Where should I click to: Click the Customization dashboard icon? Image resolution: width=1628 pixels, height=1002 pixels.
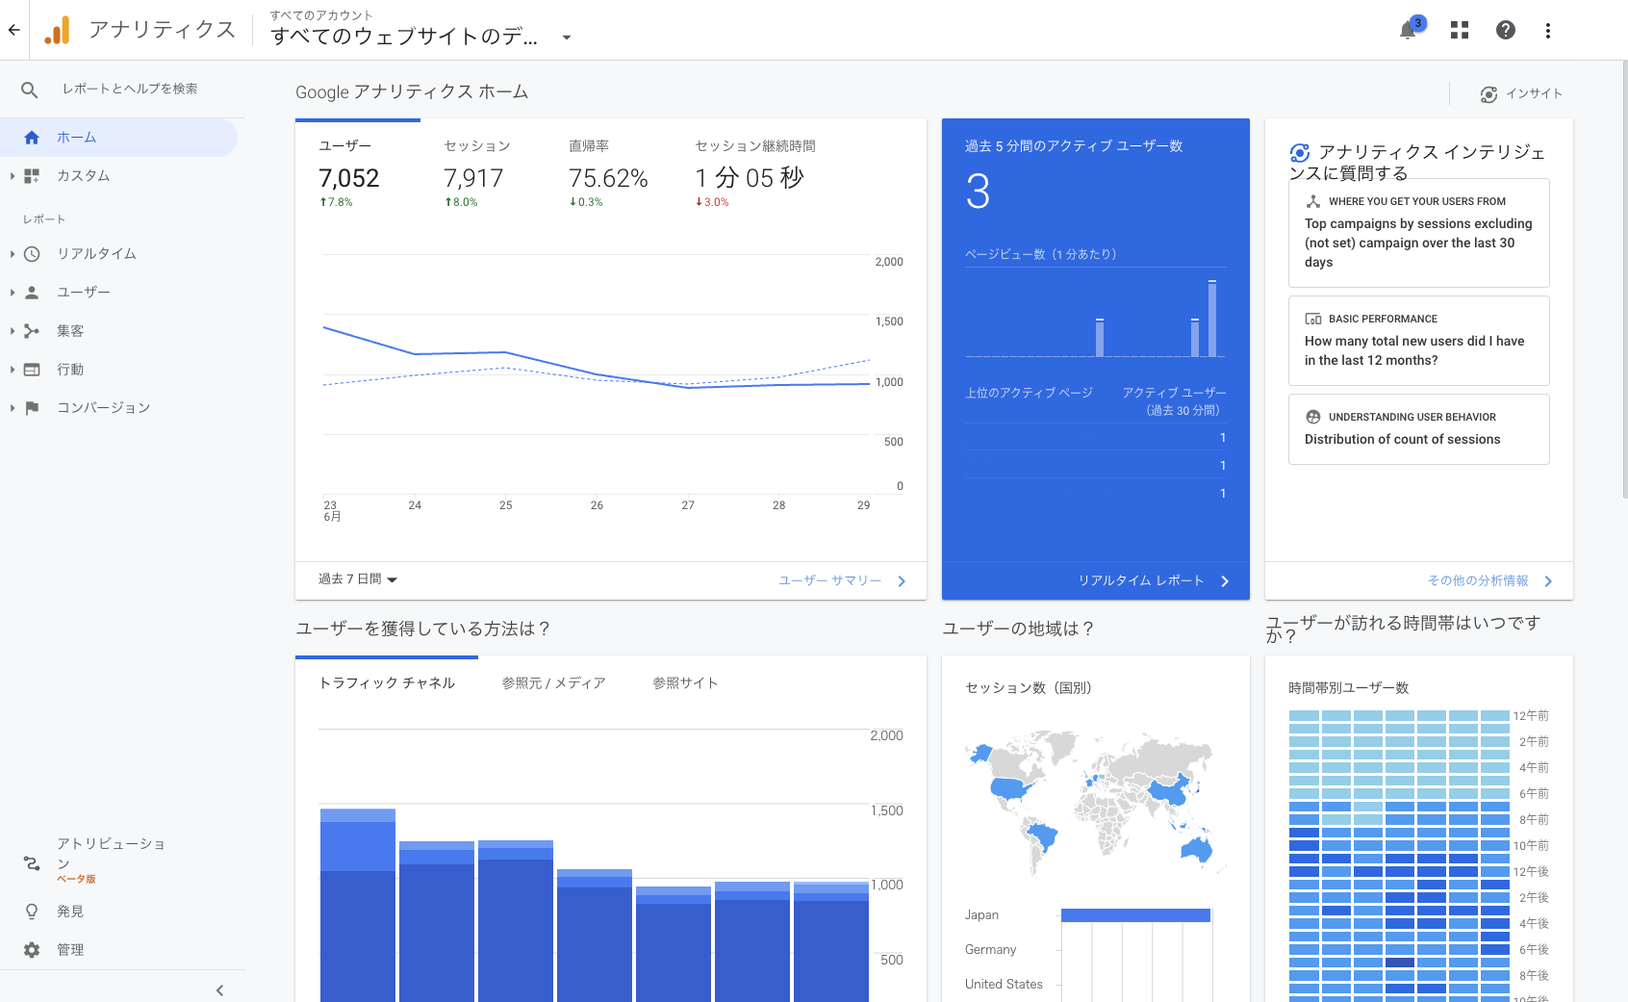(x=32, y=176)
